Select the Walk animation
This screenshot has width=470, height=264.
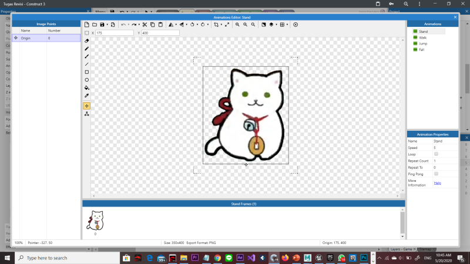point(422,38)
